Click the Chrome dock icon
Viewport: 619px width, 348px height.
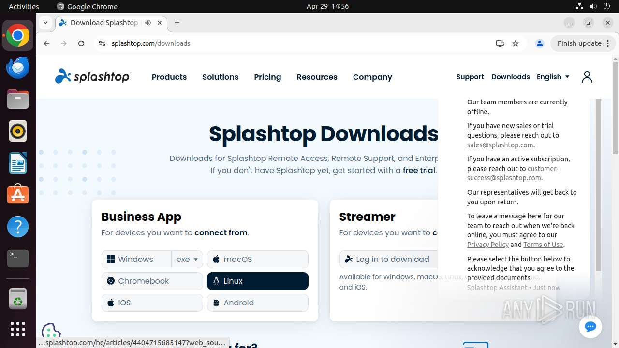point(18,36)
